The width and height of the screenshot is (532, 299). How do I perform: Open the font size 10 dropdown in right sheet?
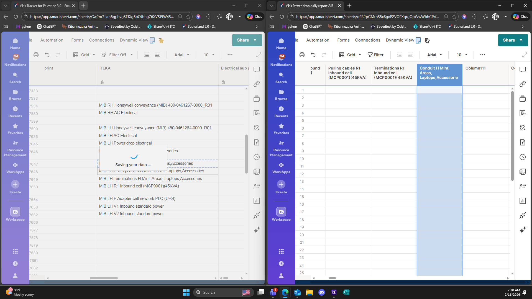point(462,55)
